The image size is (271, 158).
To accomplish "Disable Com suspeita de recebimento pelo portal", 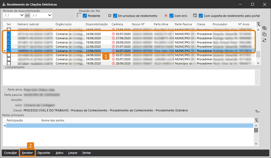I will tap(201, 16).
